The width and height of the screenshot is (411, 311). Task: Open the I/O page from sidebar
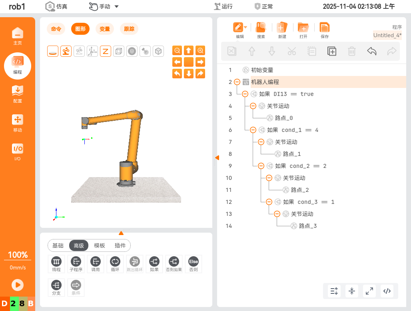18,152
